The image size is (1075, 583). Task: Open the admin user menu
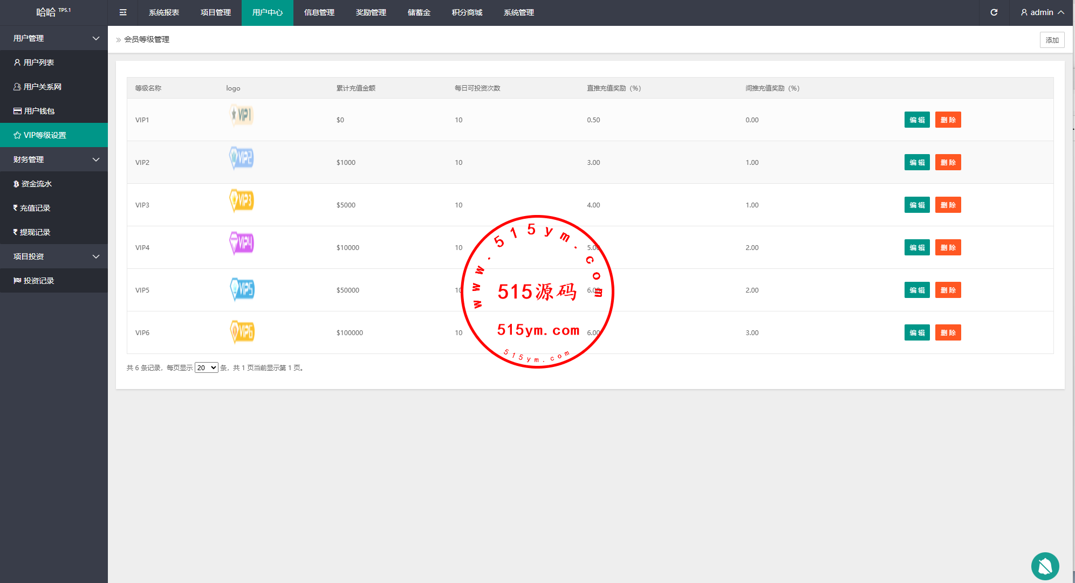coord(1042,12)
